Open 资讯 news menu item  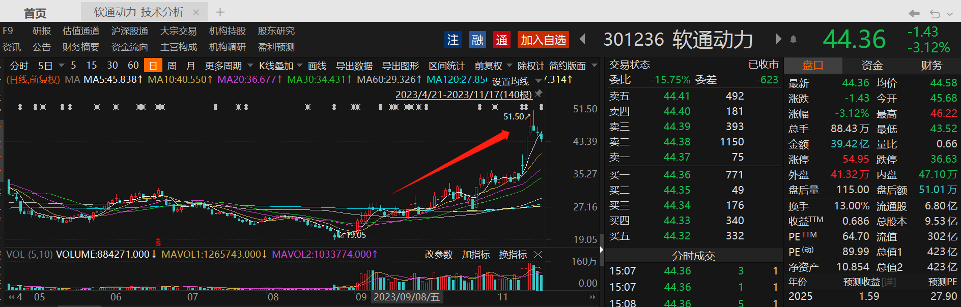[12, 47]
